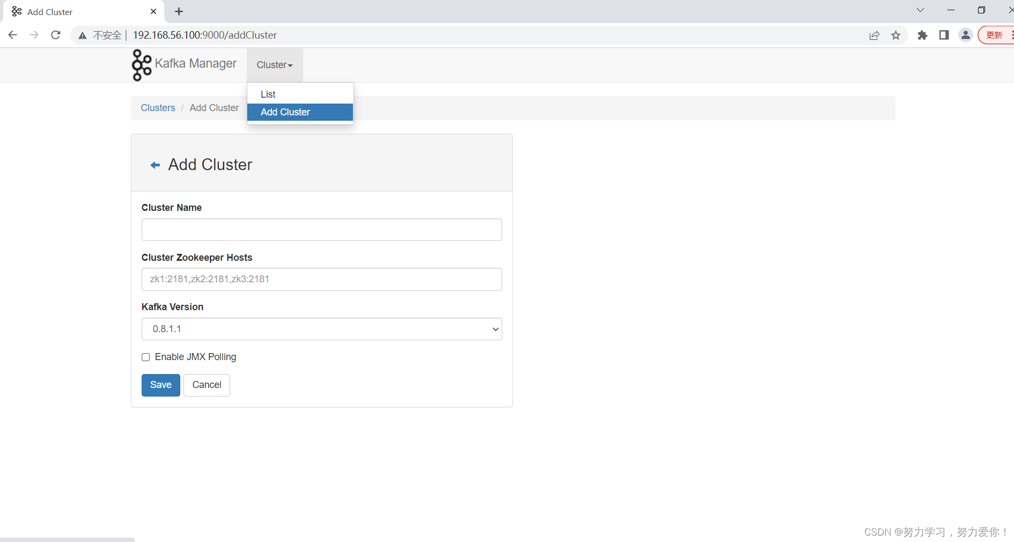Click the browser back arrow

click(13, 35)
